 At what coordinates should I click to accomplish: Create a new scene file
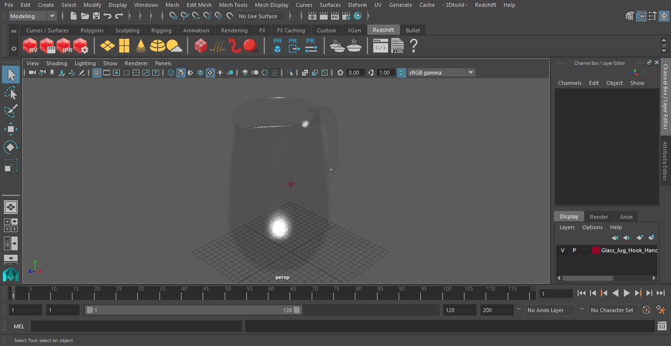click(x=73, y=16)
